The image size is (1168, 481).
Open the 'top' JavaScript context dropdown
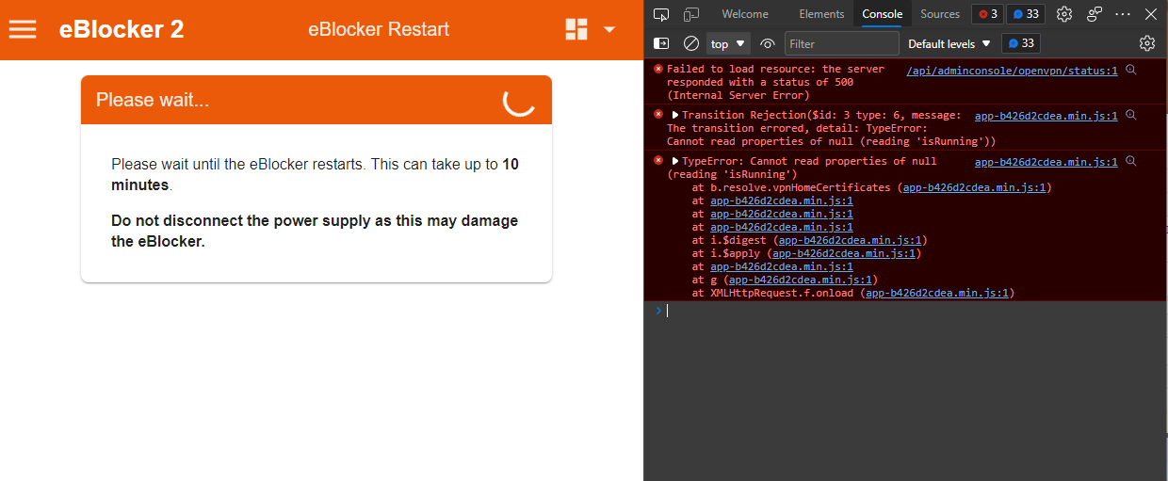pyautogui.click(x=728, y=43)
